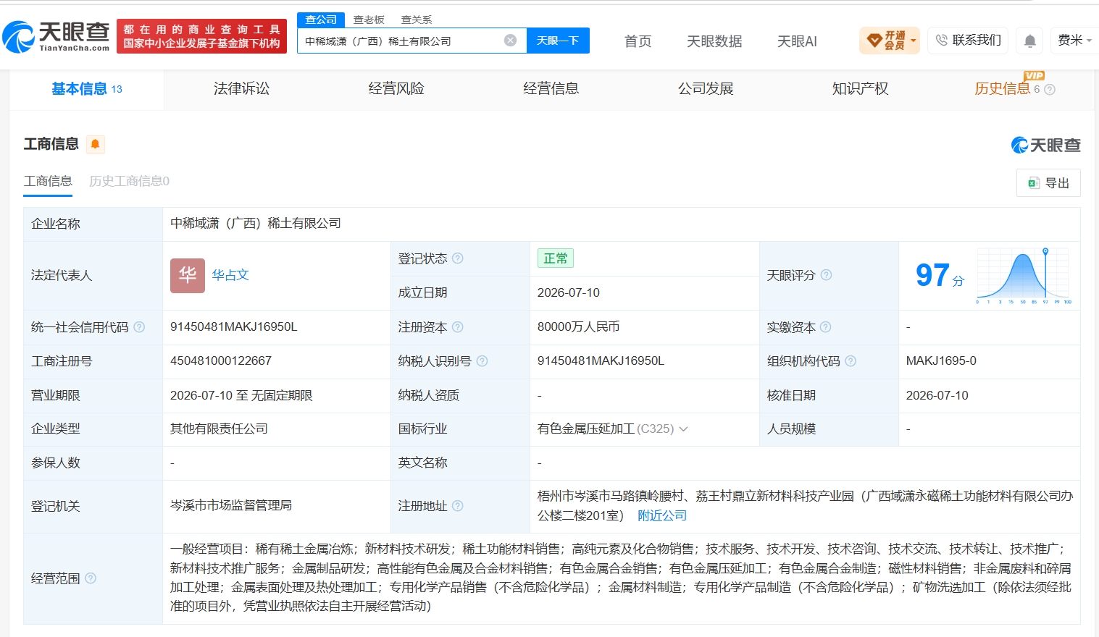Open help icon beside 注册地址

(457, 506)
